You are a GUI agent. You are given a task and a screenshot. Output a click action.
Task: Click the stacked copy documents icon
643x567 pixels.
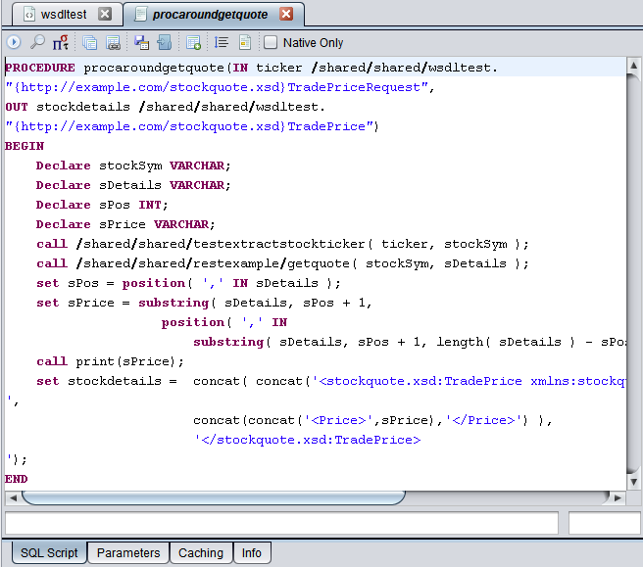tap(90, 42)
